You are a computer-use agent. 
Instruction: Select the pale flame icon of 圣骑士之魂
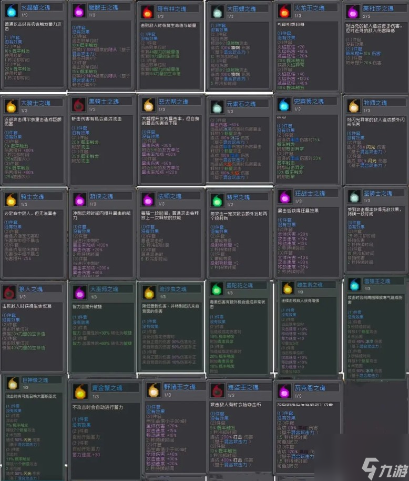[354, 197]
